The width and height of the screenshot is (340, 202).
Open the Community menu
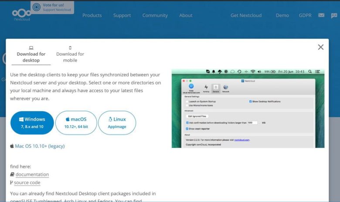coord(155,15)
